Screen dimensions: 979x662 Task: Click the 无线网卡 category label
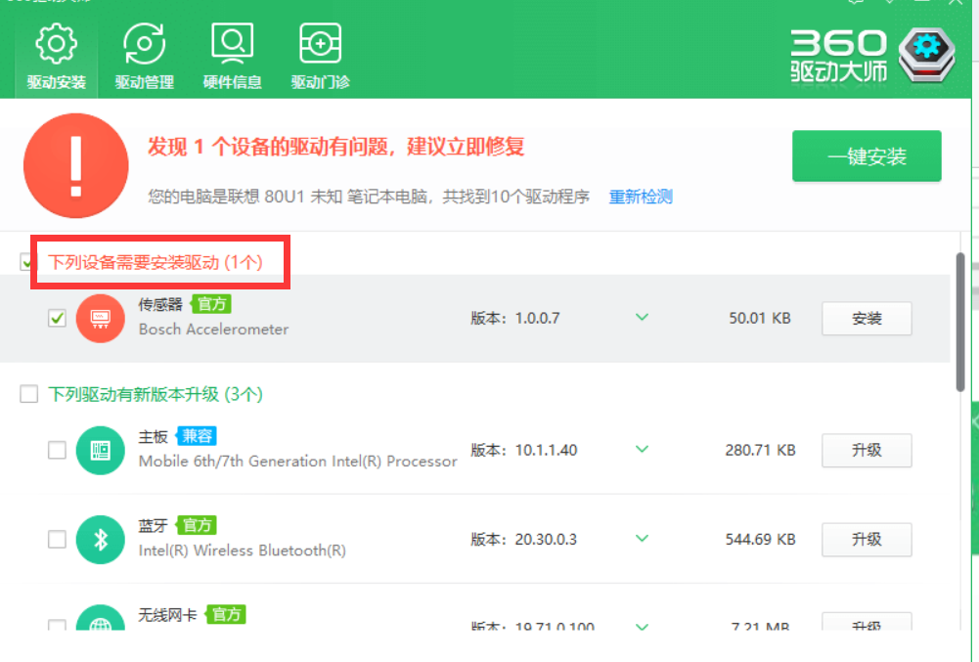[x=167, y=614]
